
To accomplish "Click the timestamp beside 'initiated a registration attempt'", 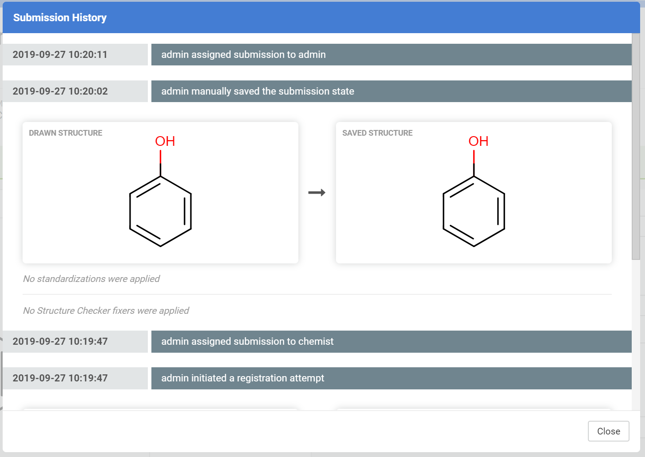I will point(60,378).
